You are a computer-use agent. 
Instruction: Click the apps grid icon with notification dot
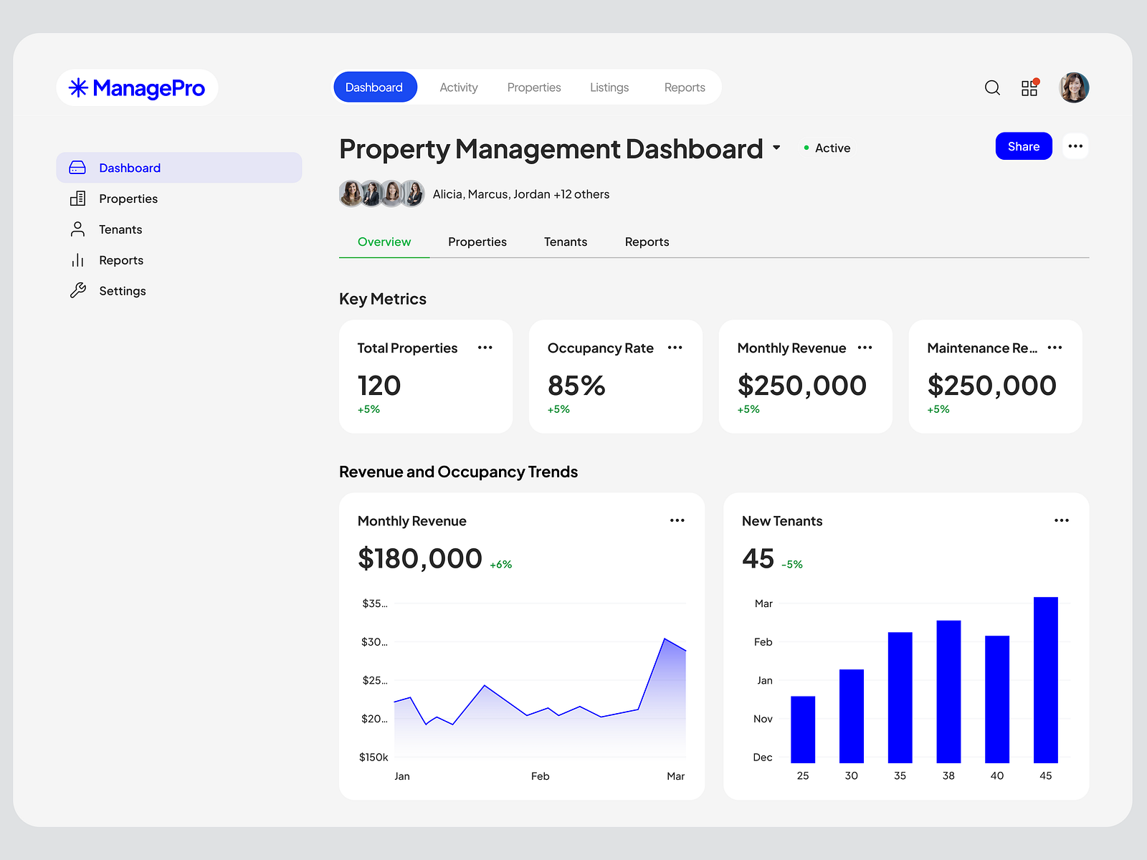click(x=1029, y=87)
